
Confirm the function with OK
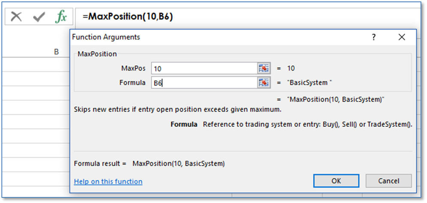[336, 181]
